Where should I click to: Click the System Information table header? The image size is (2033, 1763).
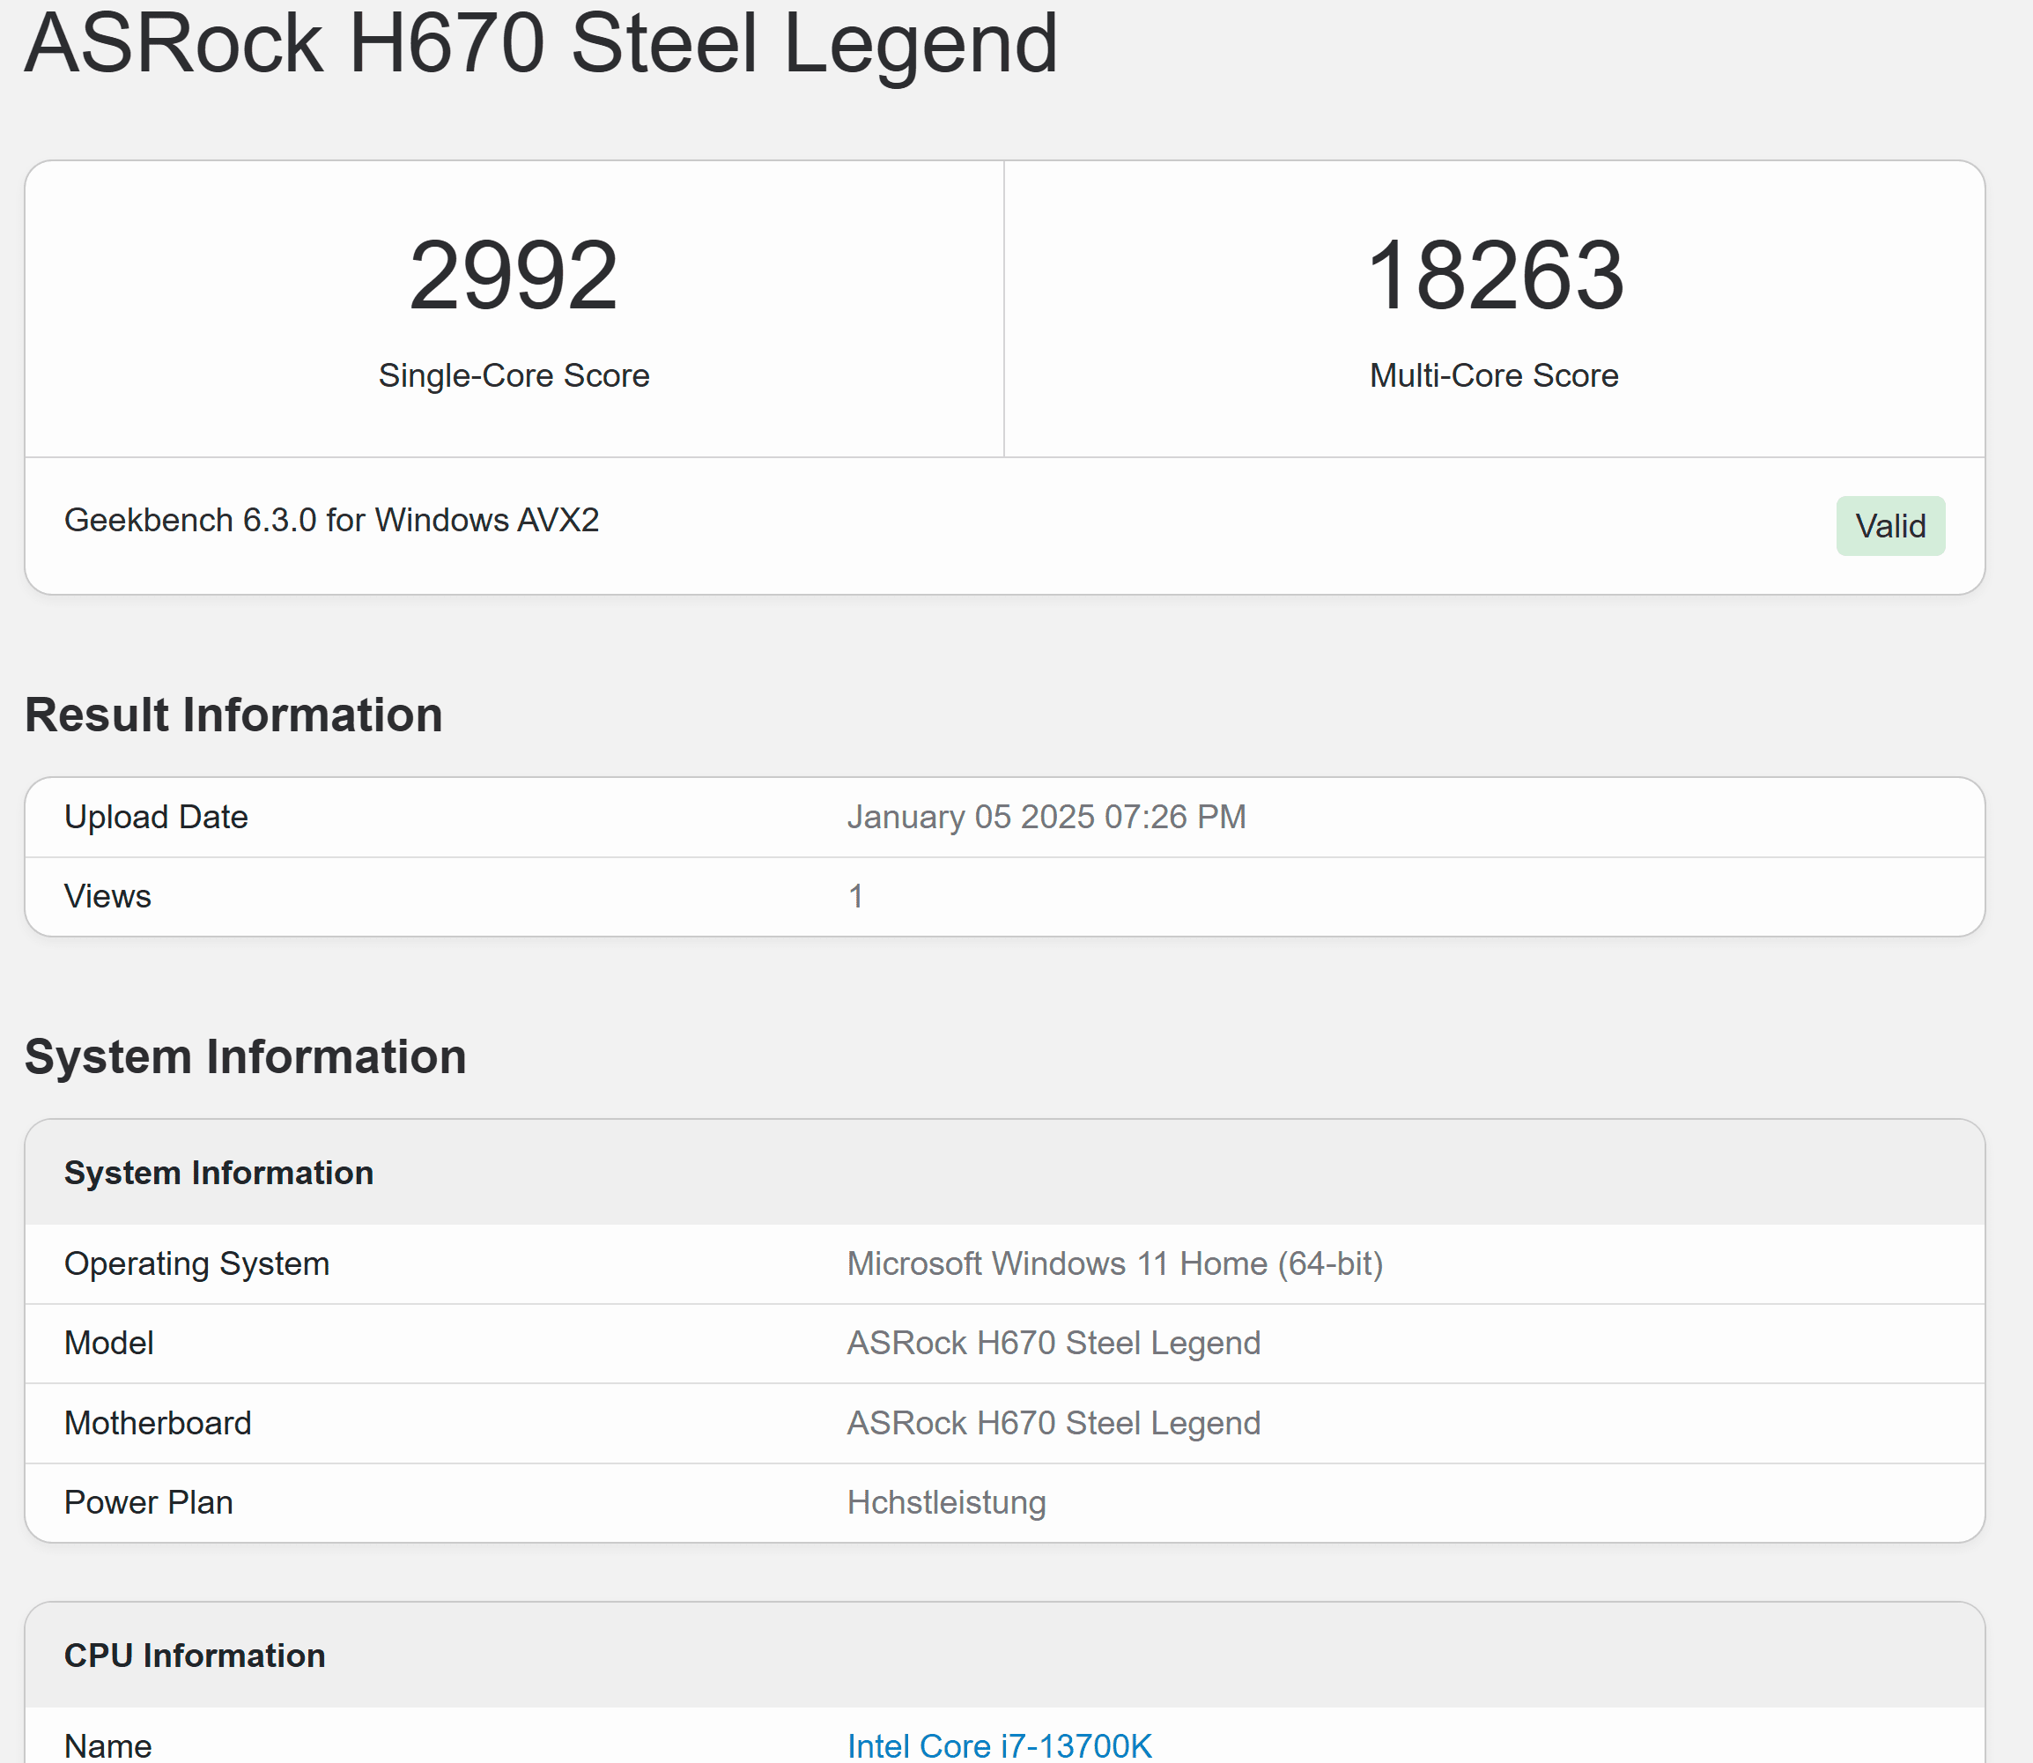[x=218, y=1173]
